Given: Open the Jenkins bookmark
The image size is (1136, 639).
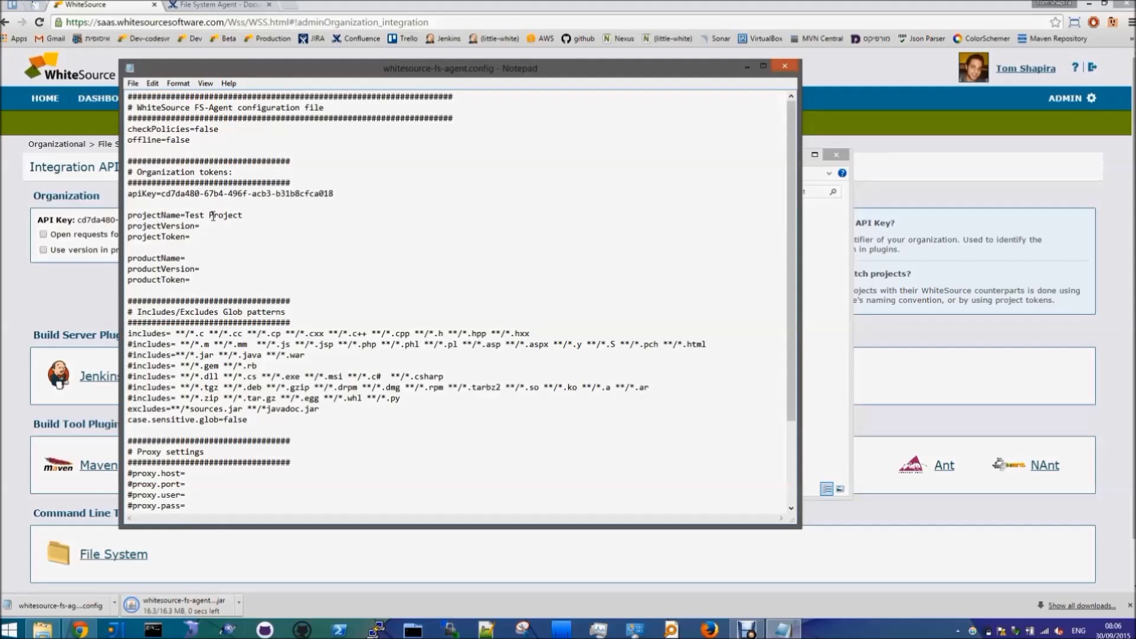Looking at the screenshot, I should [443, 38].
